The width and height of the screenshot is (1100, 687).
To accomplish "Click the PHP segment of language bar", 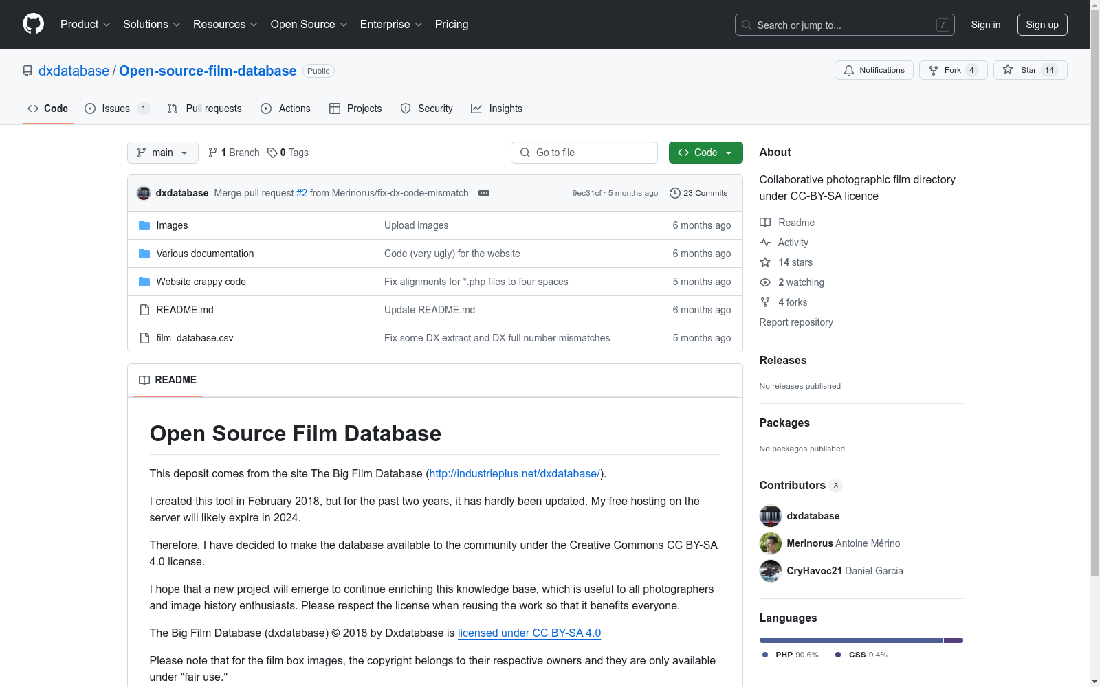I will (x=851, y=640).
